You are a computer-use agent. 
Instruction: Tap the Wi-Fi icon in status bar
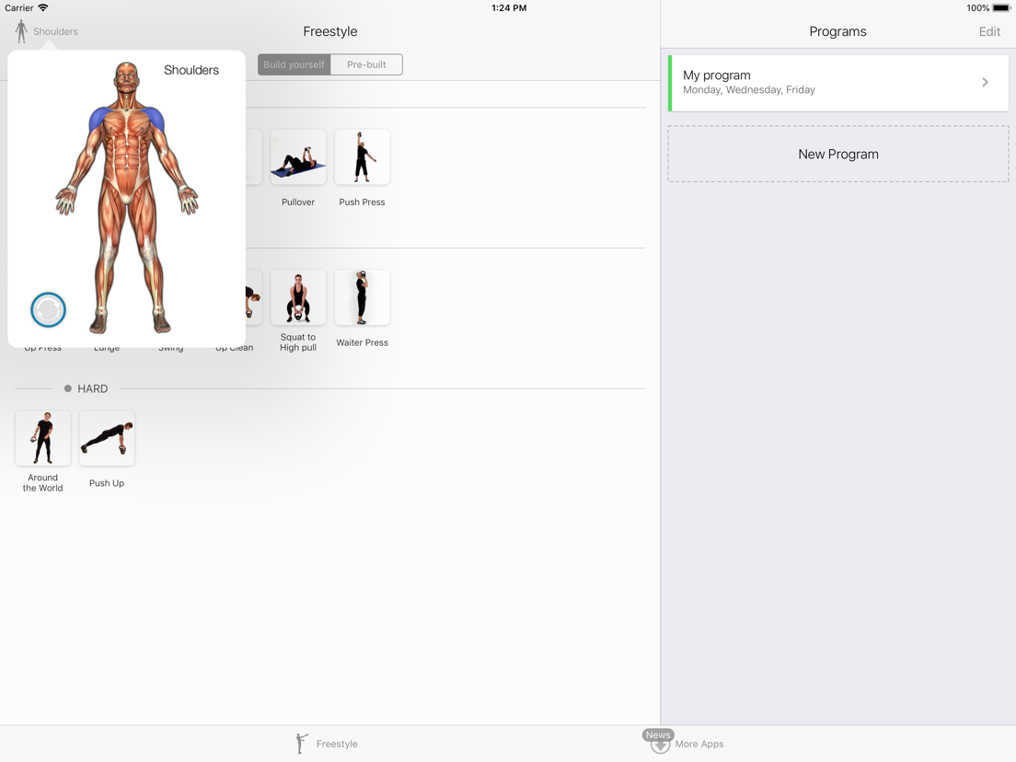click(x=42, y=7)
